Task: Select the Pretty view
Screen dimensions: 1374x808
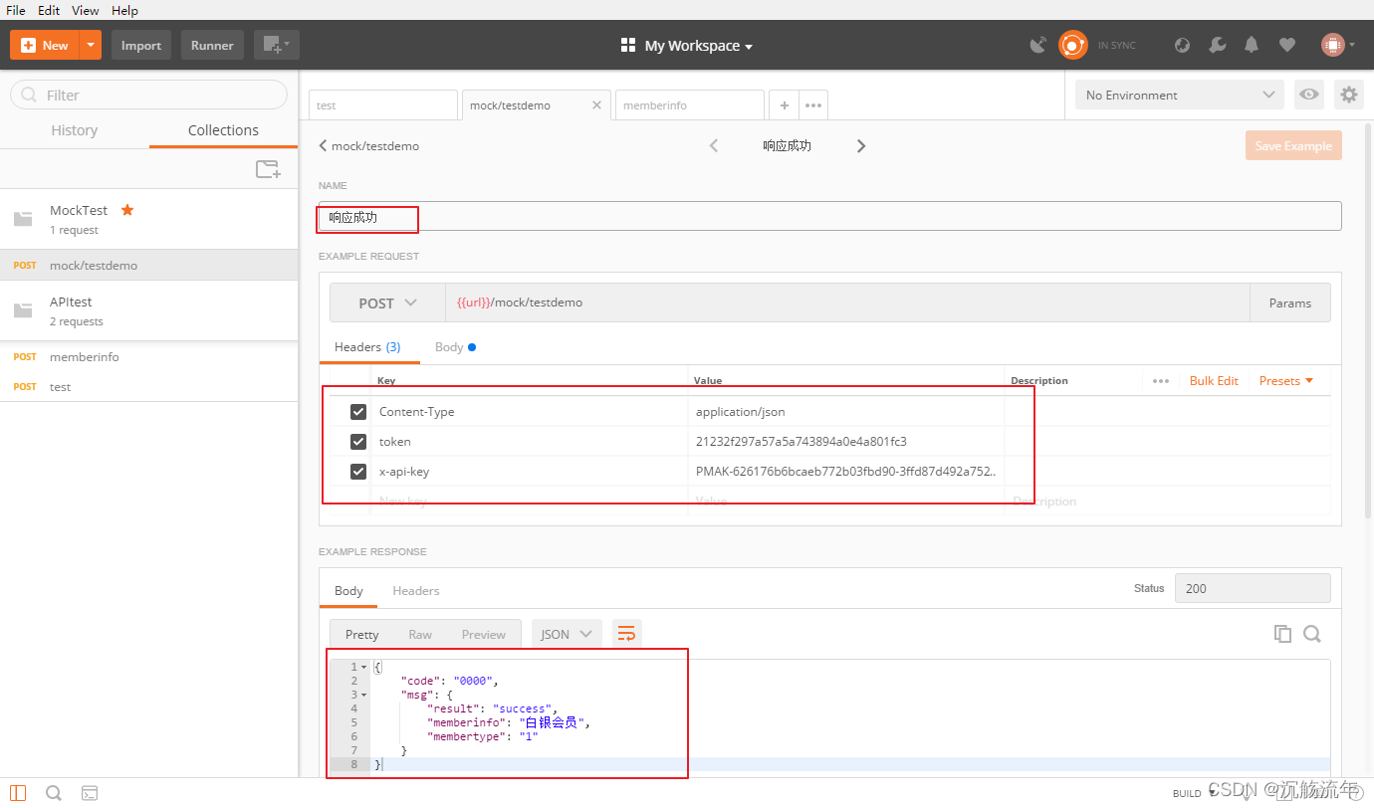Action: pyautogui.click(x=362, y=634)
